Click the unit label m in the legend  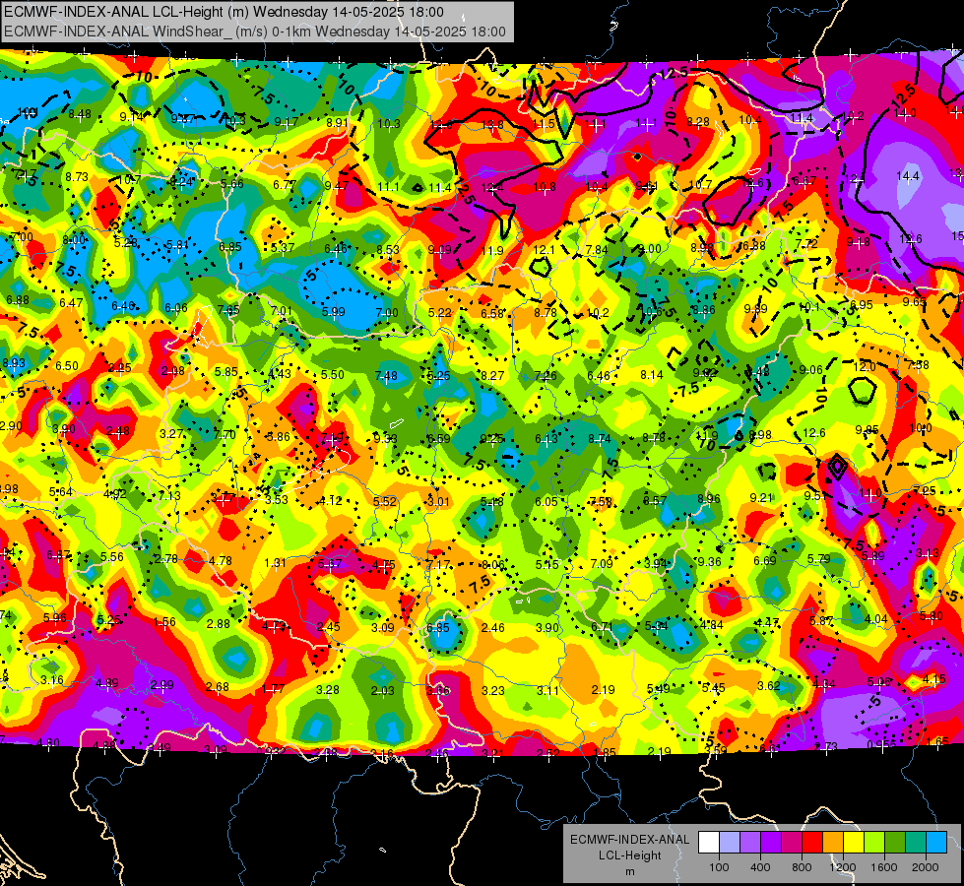point(629,871)
